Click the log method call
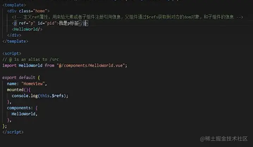253x147 pixels. 34,96
